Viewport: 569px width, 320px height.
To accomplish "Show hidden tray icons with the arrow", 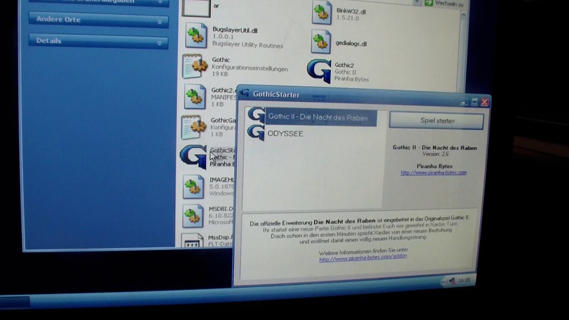I will (444, 282).
